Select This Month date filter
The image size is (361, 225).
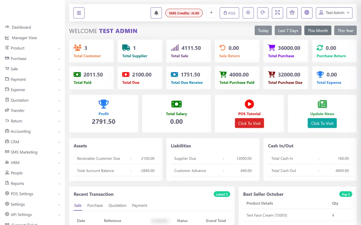coord(318,31)
